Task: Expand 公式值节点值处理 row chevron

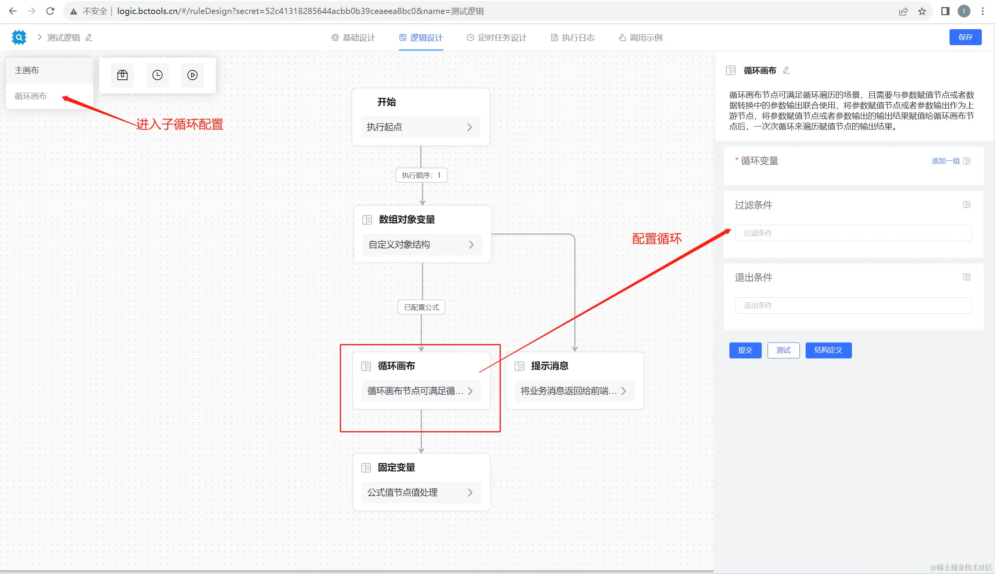Action: (470, 492)
